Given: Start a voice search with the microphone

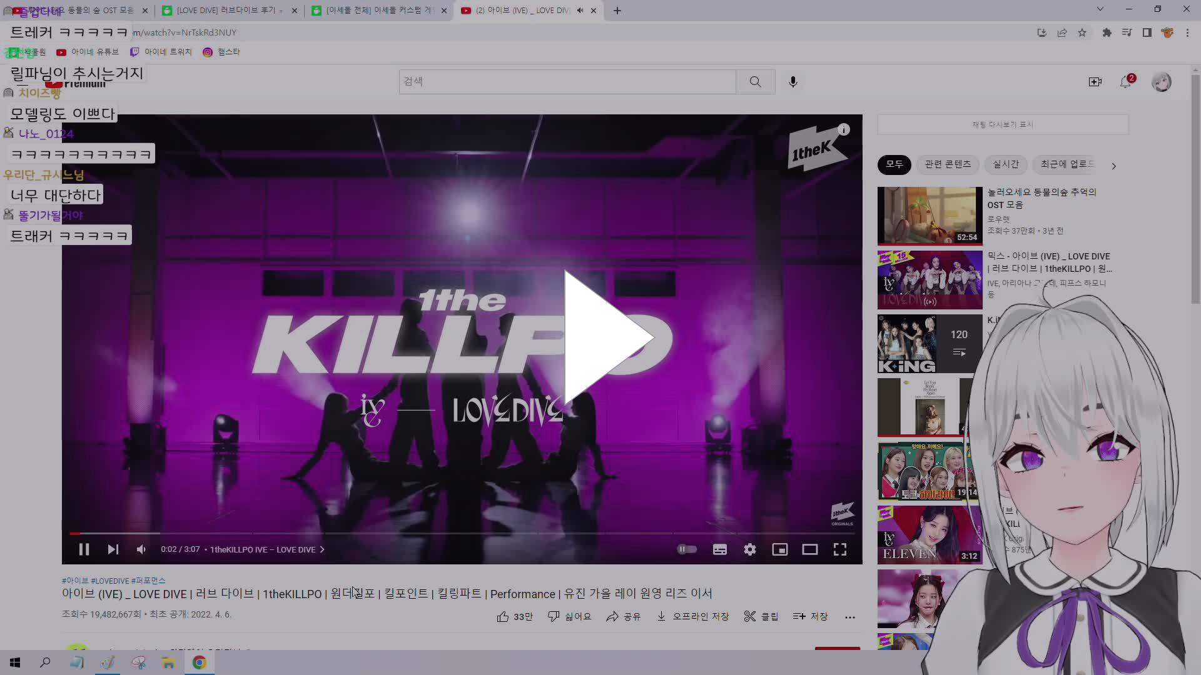Looking at the screenshot, I should (x=793, y=81).
